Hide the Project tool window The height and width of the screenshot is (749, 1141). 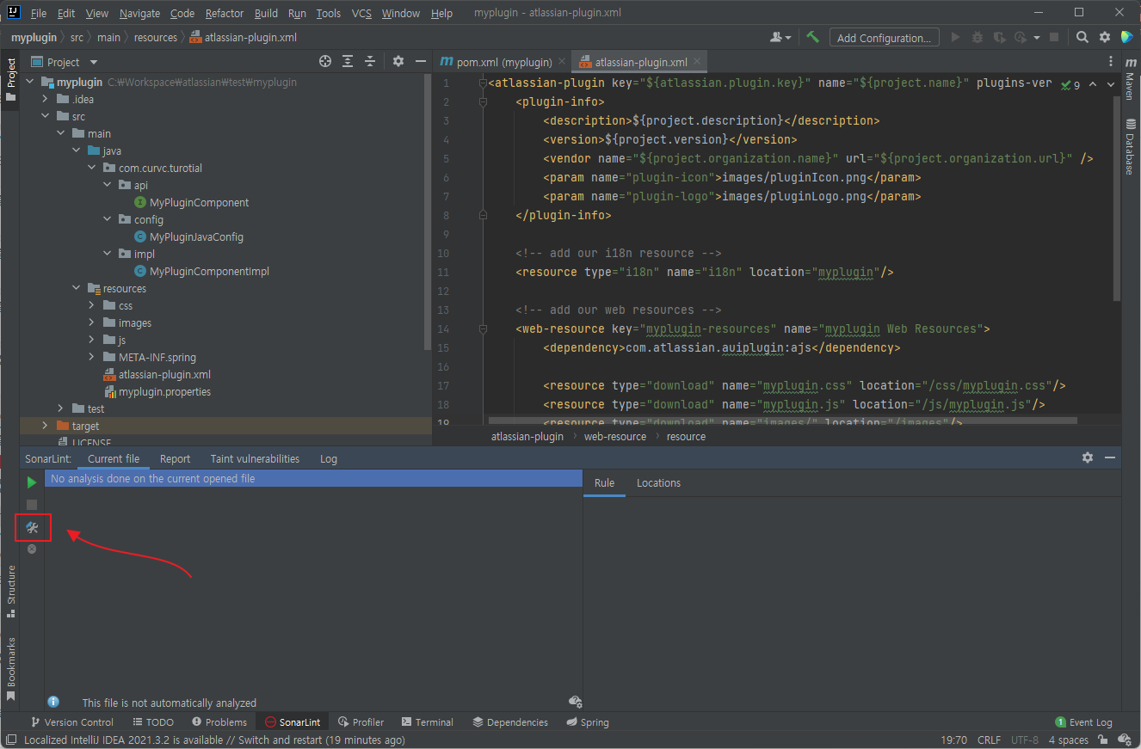click(x=421, y=61)
